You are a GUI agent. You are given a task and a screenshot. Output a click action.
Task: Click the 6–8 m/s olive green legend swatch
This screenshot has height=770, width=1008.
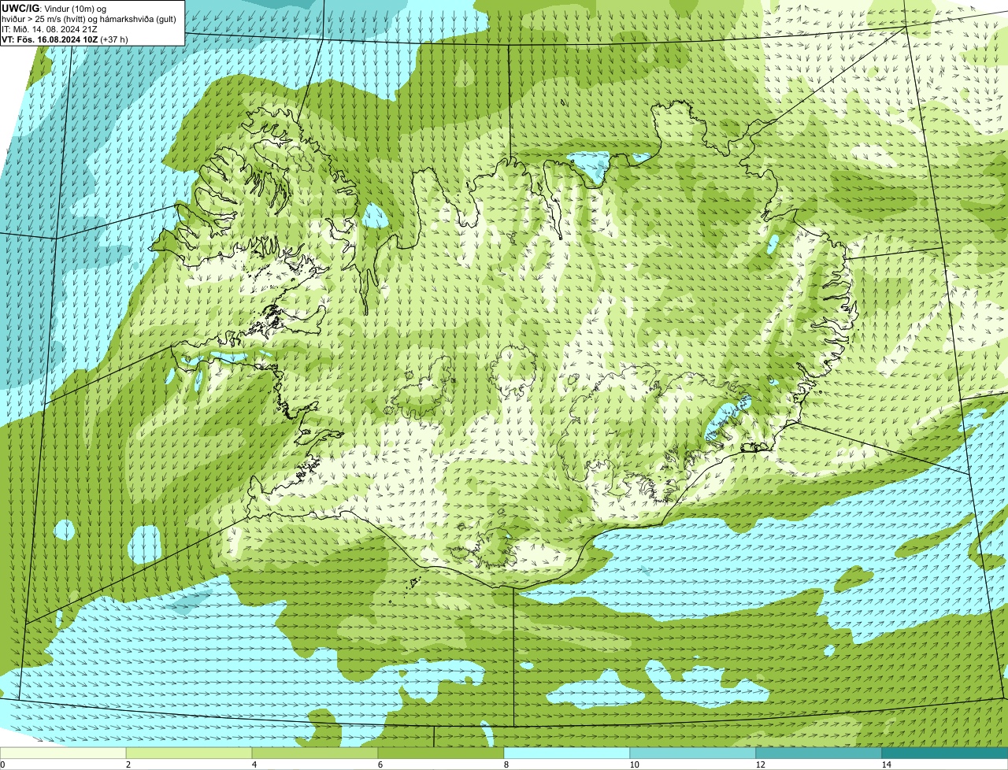tap(441, 753)
